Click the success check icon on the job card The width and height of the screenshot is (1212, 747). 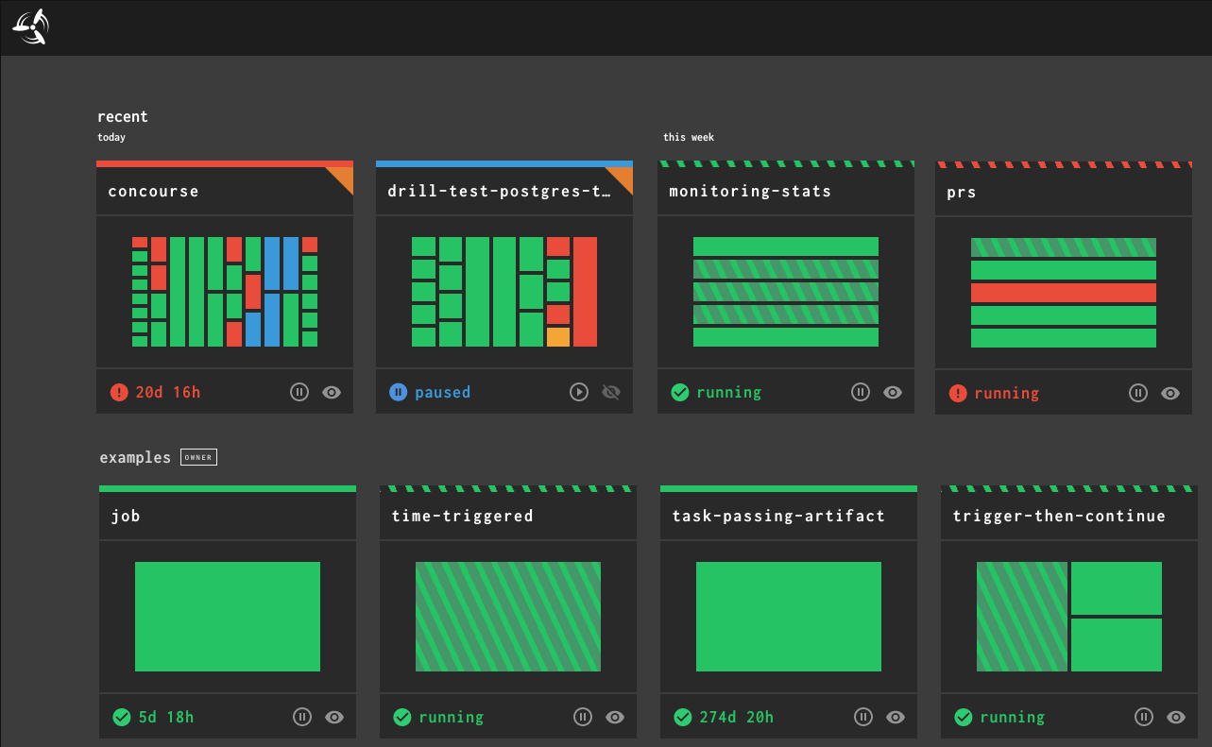click(121, 717)
